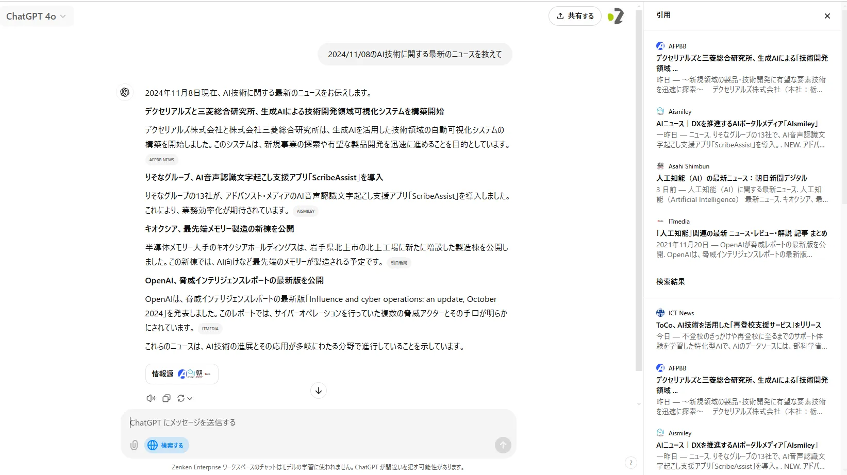Viewport: 847px width, 475px height.
Task: Close the 引用 citations panel
Action: (x=827, y=16)
